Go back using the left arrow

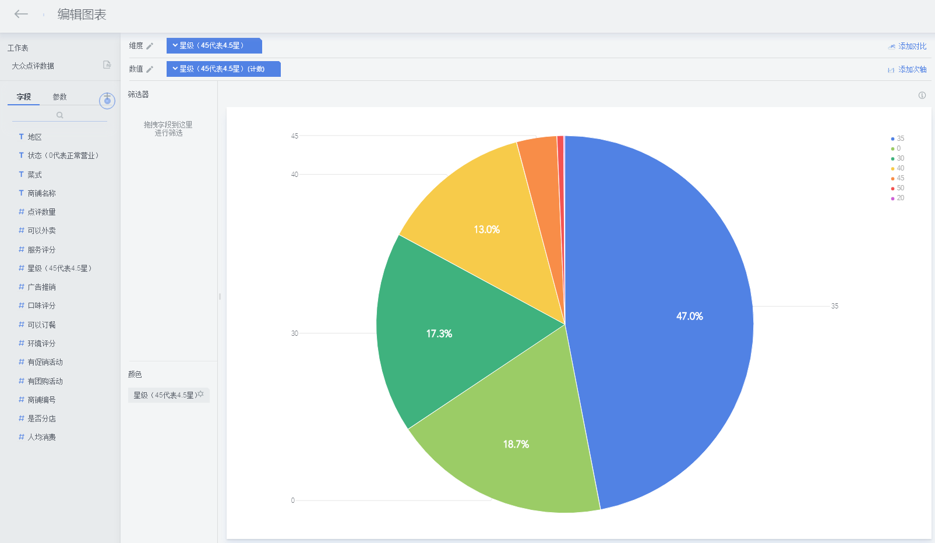21,14
